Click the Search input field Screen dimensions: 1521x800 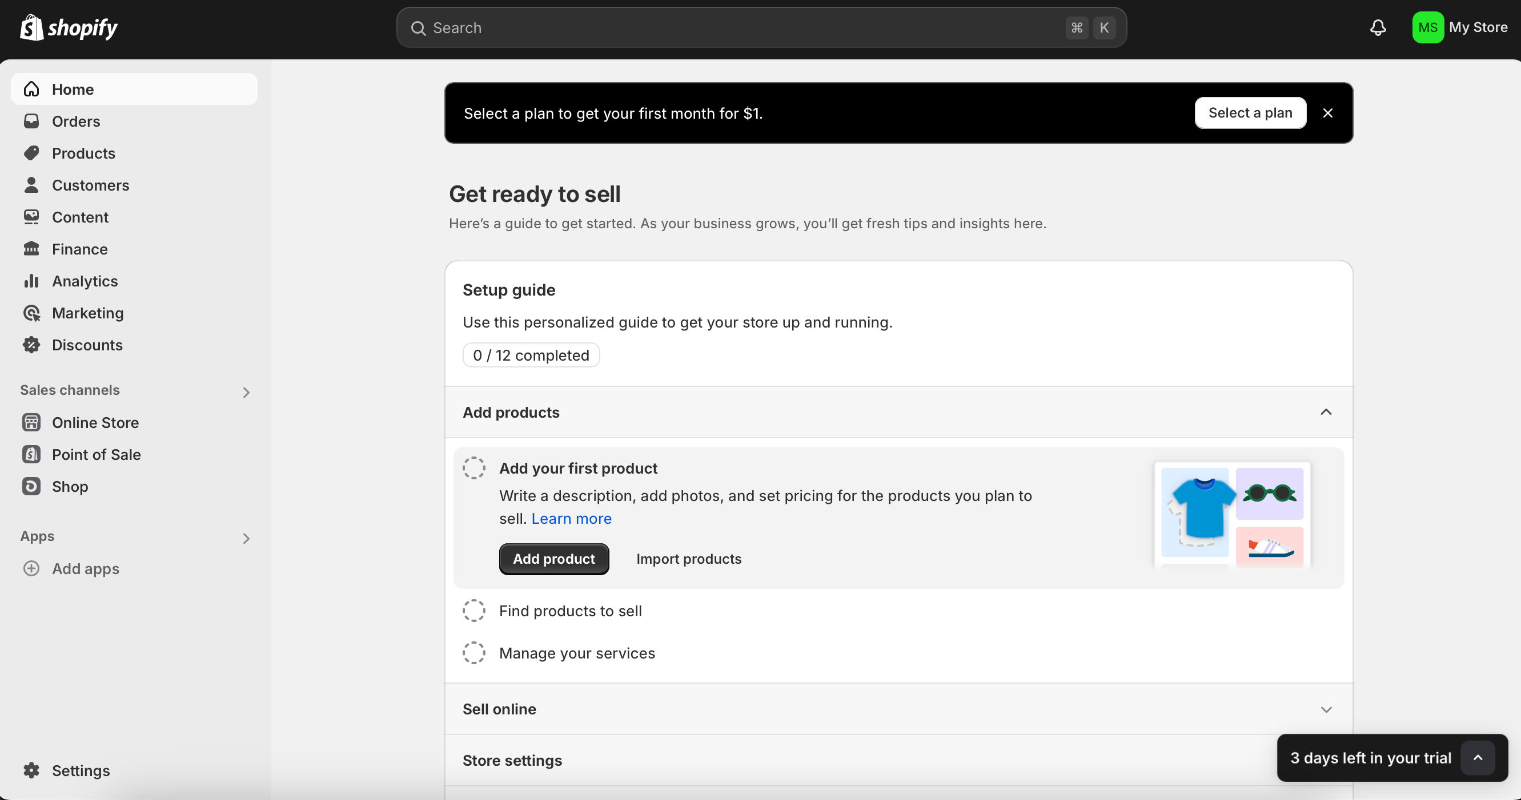(x=744, y=28)
